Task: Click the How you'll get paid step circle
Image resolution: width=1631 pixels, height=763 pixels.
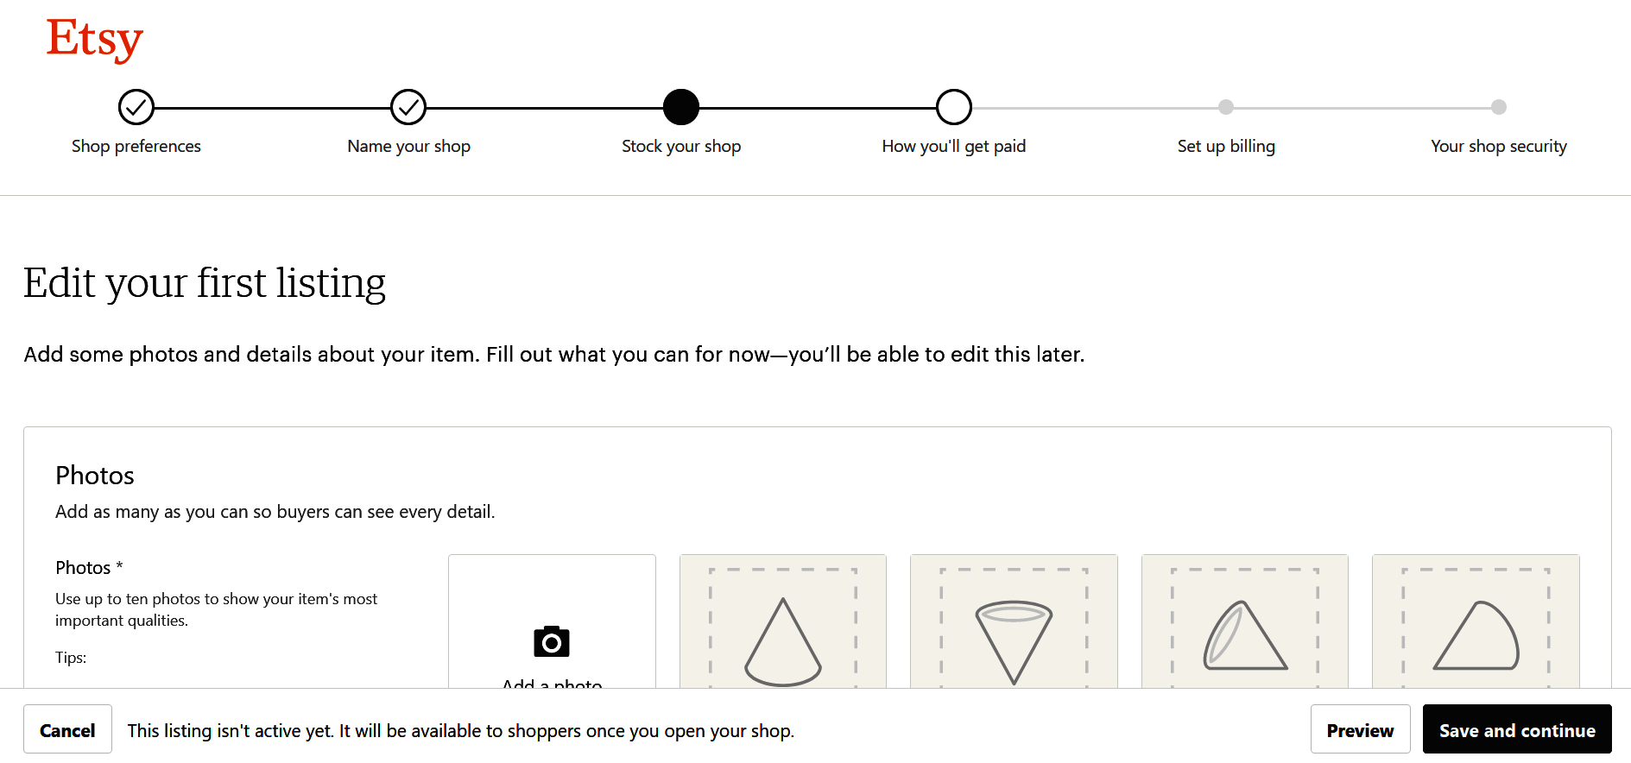Action: 953,107
